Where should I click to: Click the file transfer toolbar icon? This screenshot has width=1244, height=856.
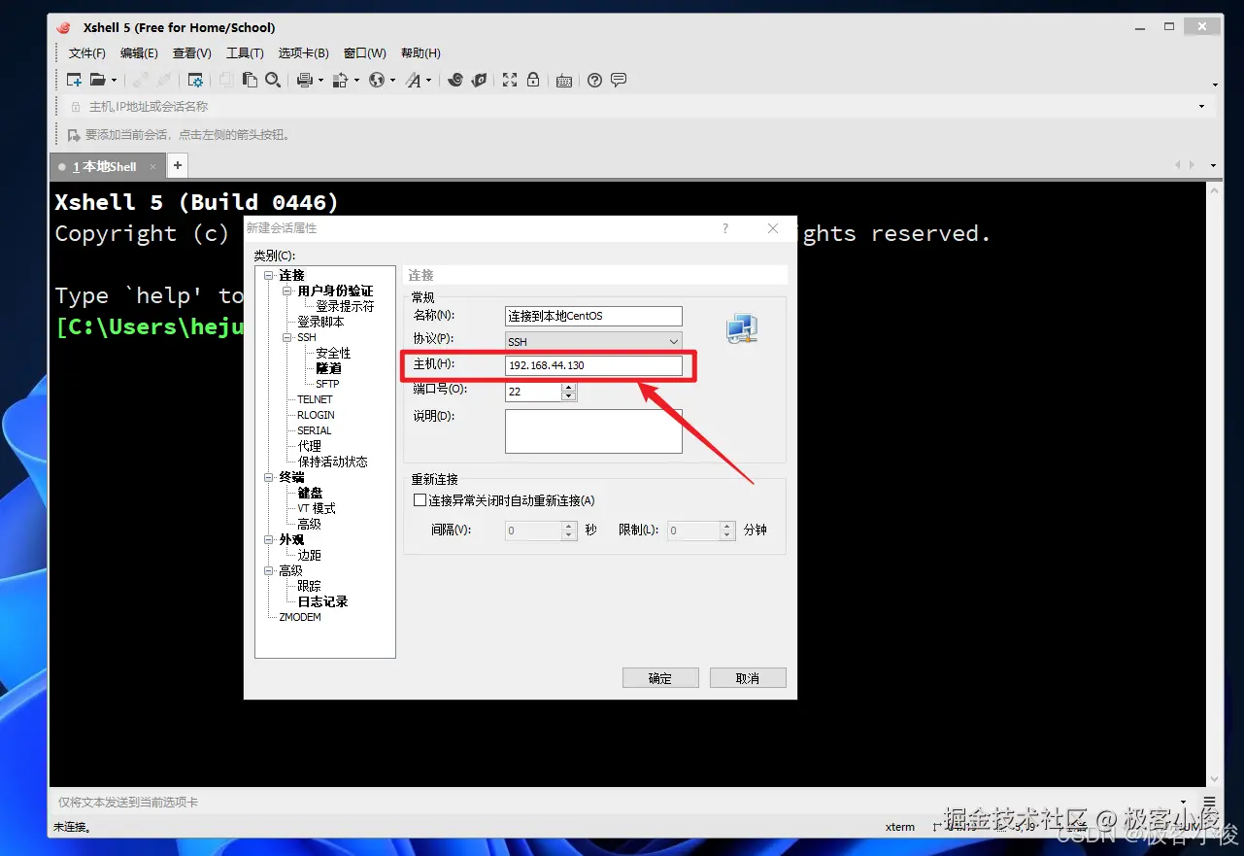point(341,81)
